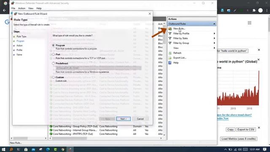The height and width of the screenshot is (152, 270).
Task: Collapse the Outbound Rules actions section
Action: pyautogui.click(x=214, y=24)
